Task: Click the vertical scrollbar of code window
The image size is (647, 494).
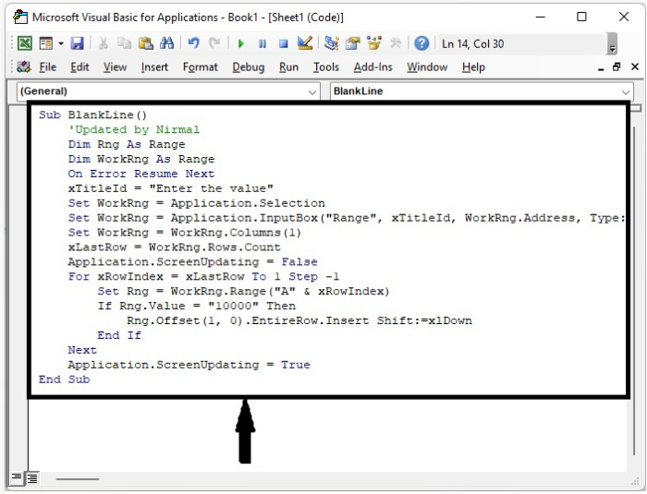Action: 635,290
